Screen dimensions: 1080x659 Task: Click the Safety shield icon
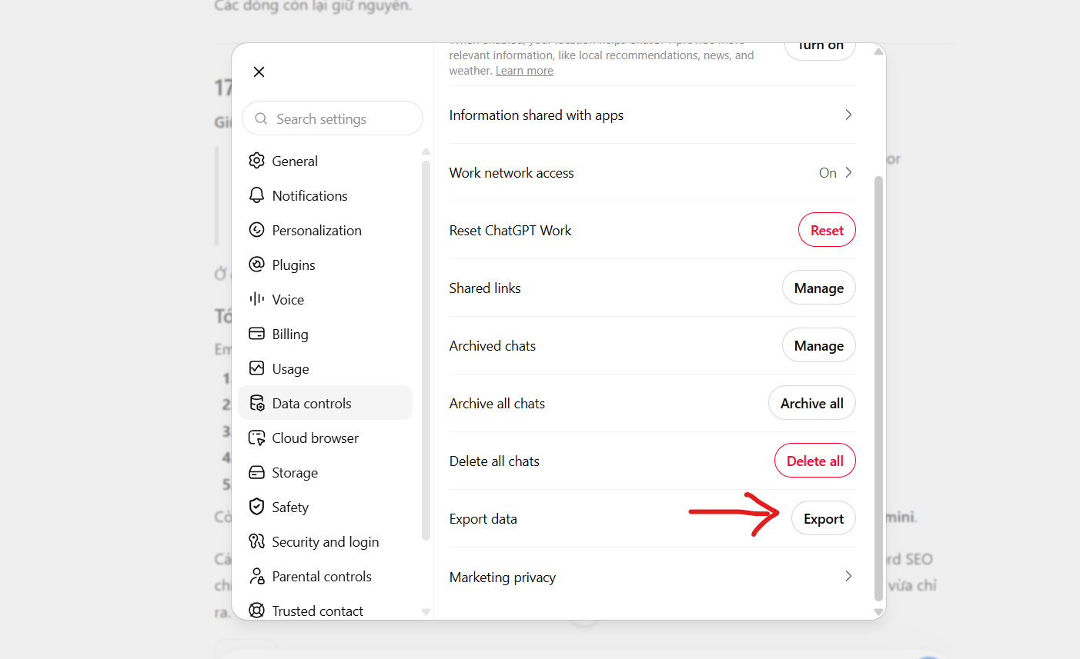coord(256,507)
